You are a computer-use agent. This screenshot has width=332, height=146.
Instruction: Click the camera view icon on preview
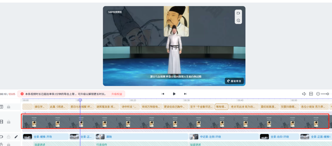pos(238,13)
